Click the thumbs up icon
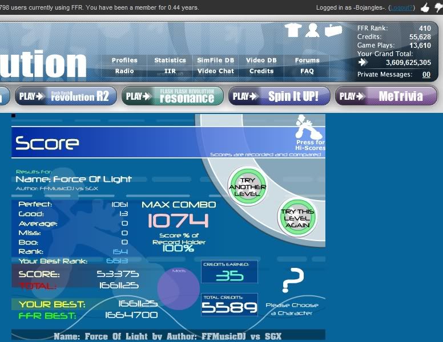This screenshot has width=443, height=342. (x=424, y=8)
